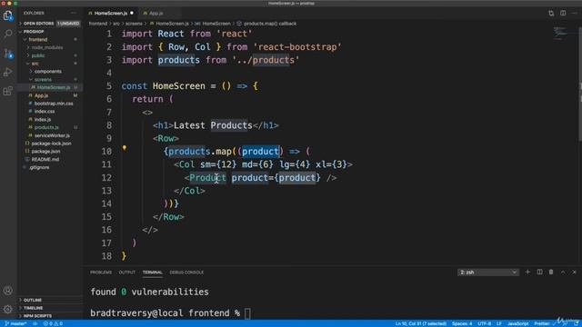
Task: Open the Run and Debug view
Action: click(8, 72)
